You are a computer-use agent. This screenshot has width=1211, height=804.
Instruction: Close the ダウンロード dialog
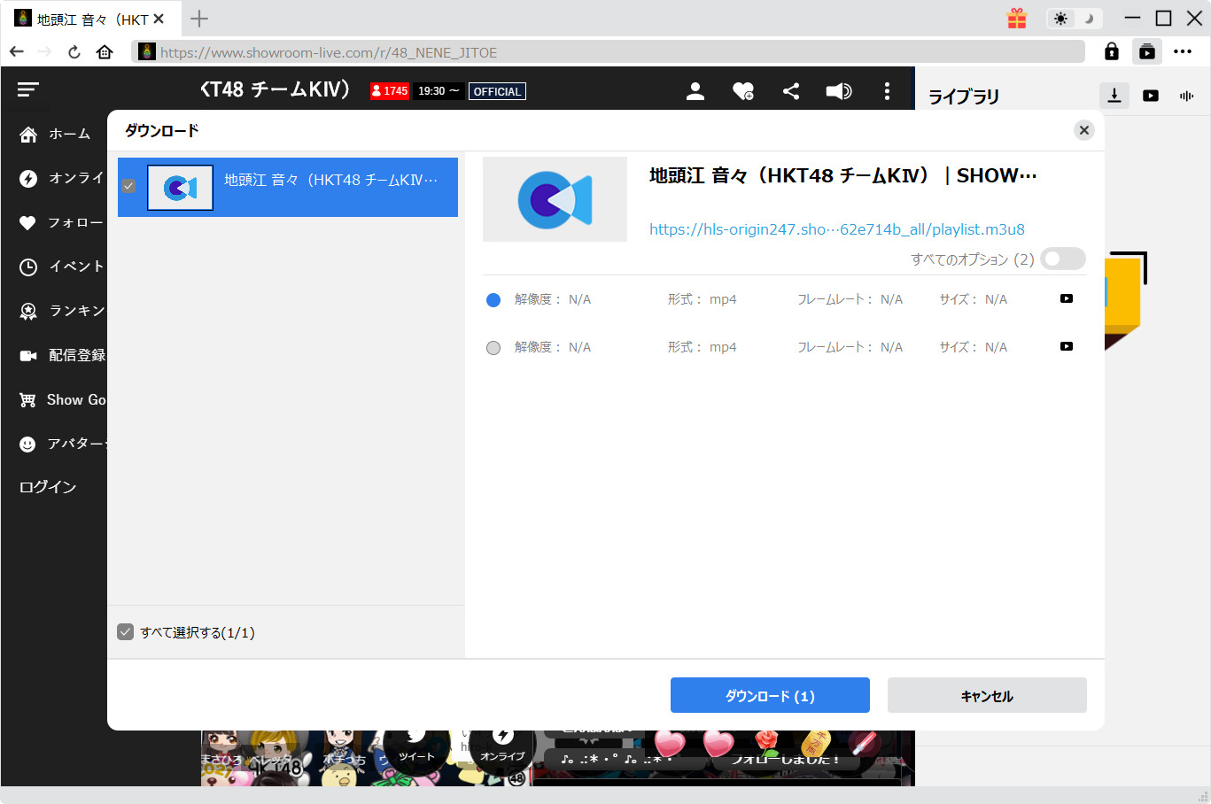[x=1083, y=130]
